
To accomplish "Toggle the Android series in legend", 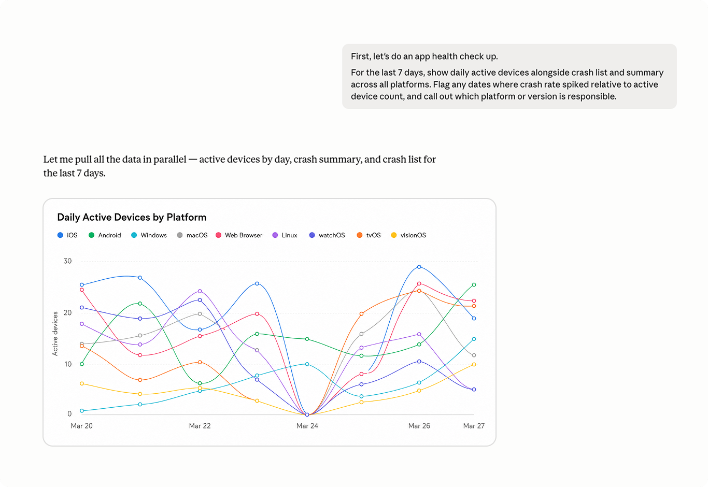I will 105,235.
